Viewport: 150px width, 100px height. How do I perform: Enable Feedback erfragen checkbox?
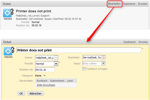(x=84, y=69)
